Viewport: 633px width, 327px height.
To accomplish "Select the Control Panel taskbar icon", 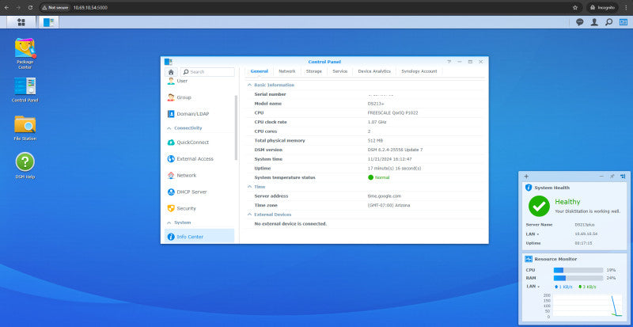I will [x=48, y=22].
